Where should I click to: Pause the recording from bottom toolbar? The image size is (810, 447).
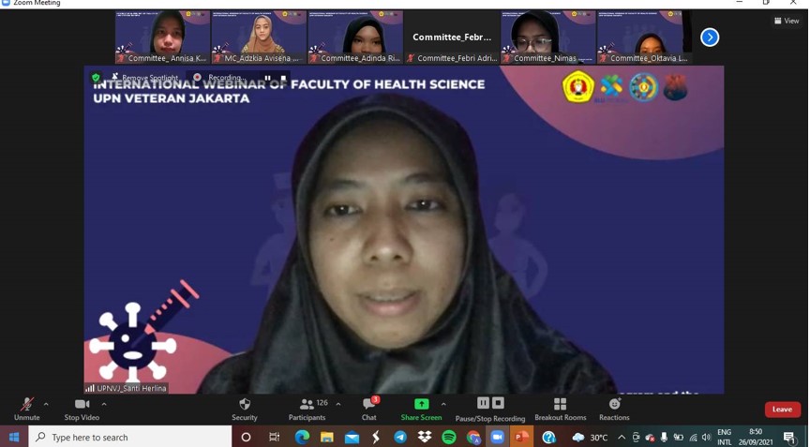483,403
